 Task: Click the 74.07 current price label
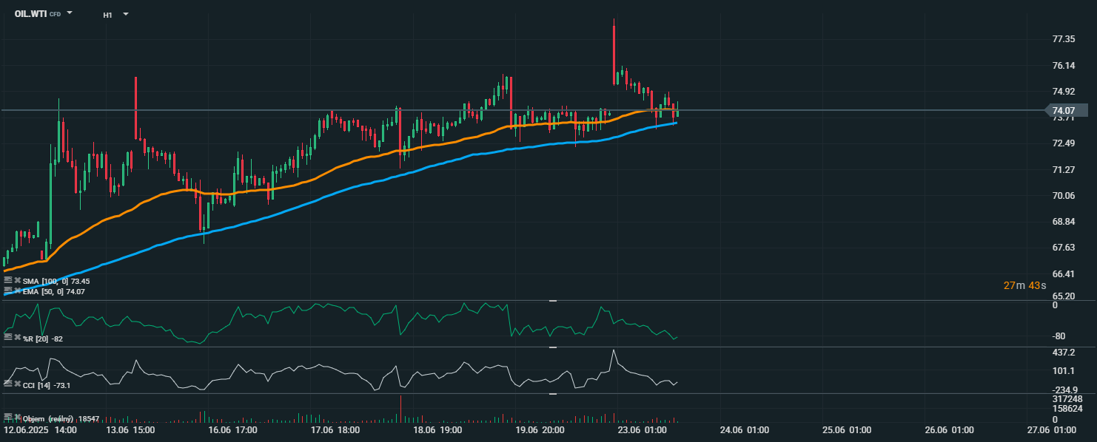(1066, 110)
